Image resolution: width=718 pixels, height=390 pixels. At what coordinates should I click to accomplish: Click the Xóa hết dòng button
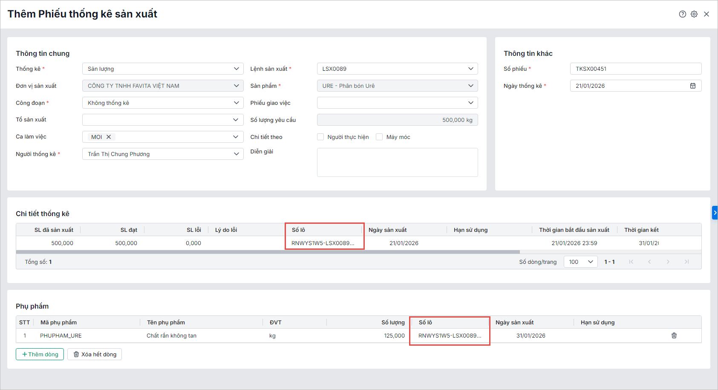point(95,354)
